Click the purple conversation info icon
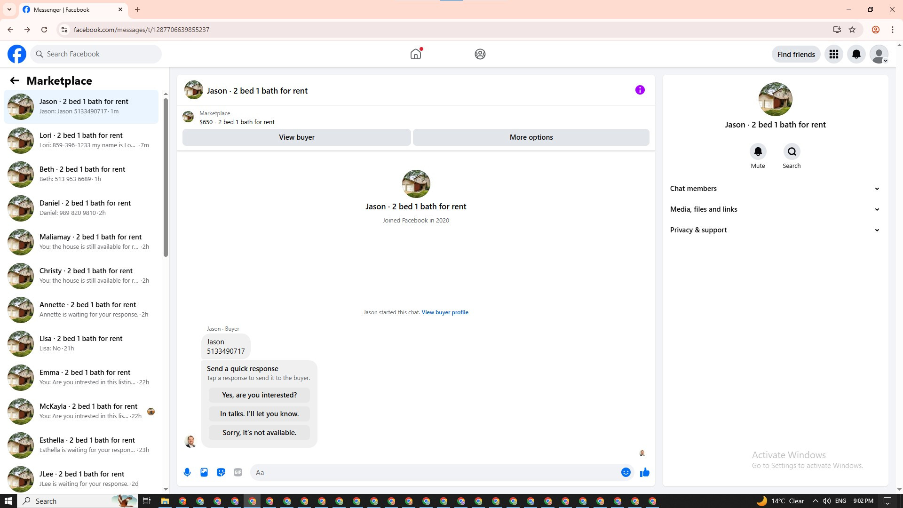This screenshot has width=903, height=508. 640,90
